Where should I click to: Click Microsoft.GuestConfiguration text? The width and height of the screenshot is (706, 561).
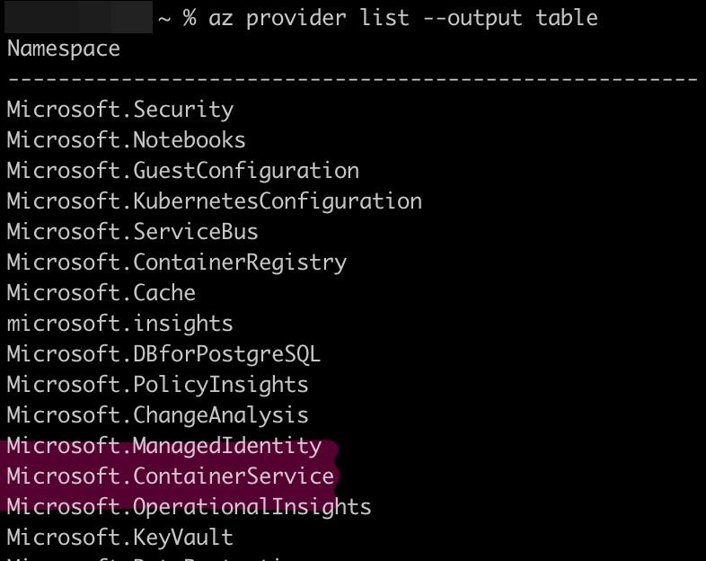pos(183,171)
